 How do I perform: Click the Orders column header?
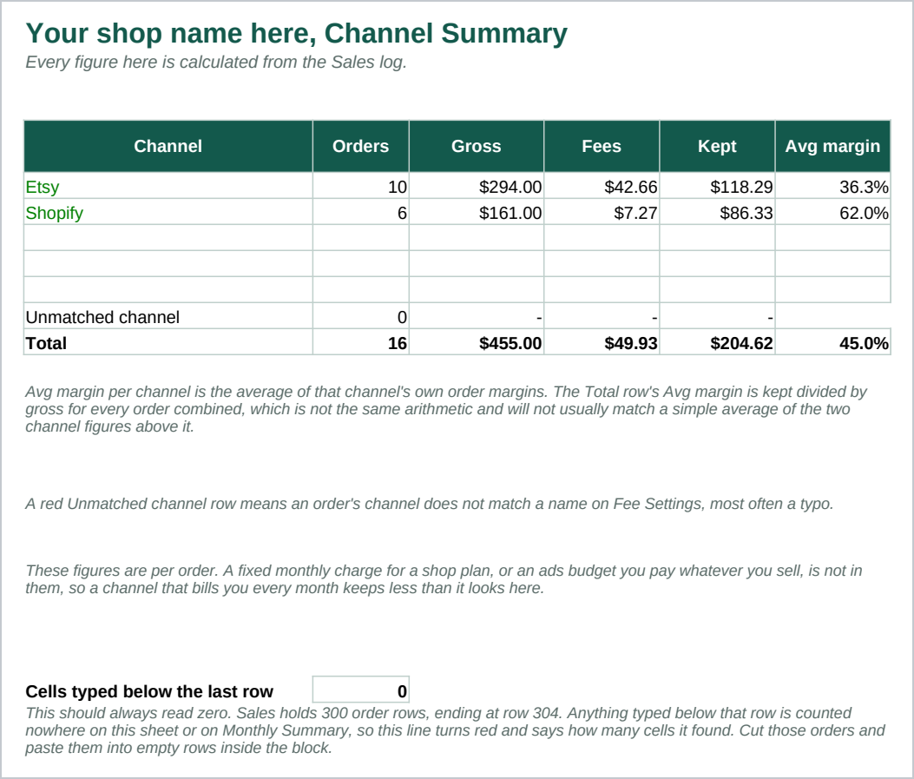click(361, 147)
